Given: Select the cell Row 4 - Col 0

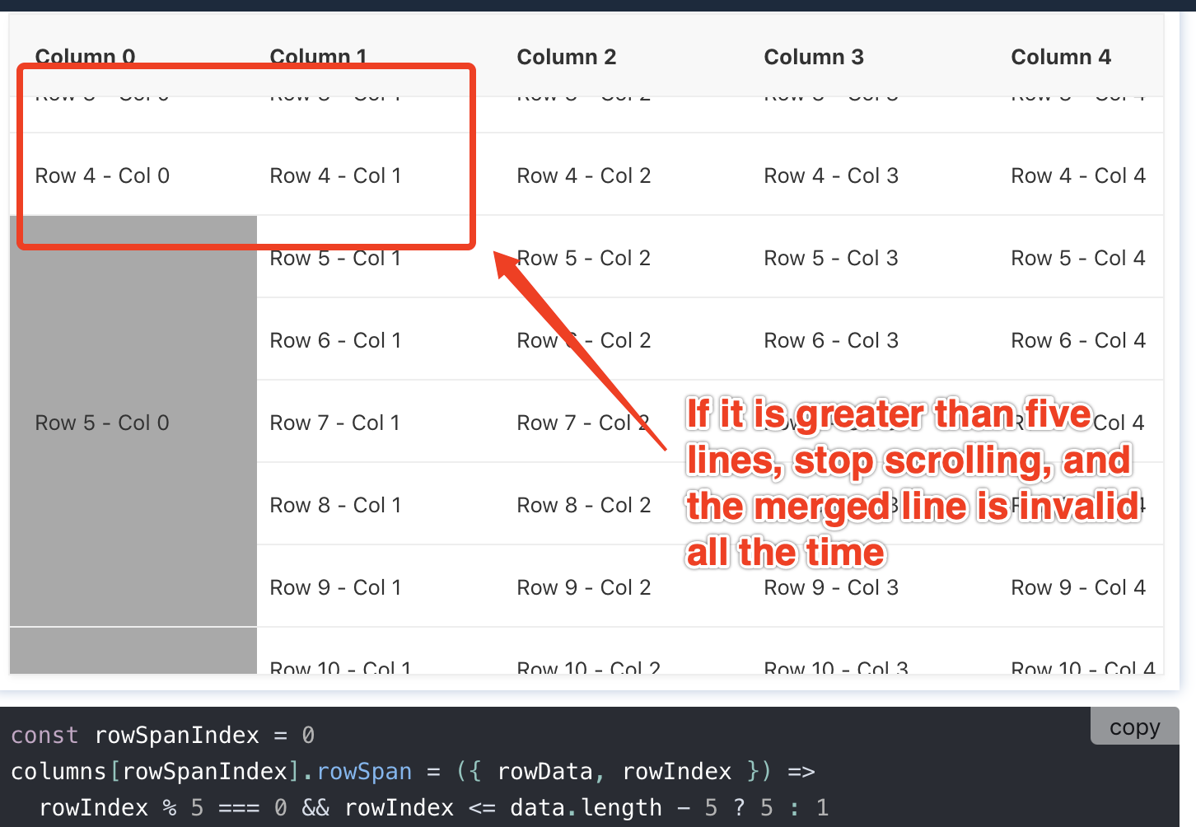Looking at the screenshot, I should [102, 175].
